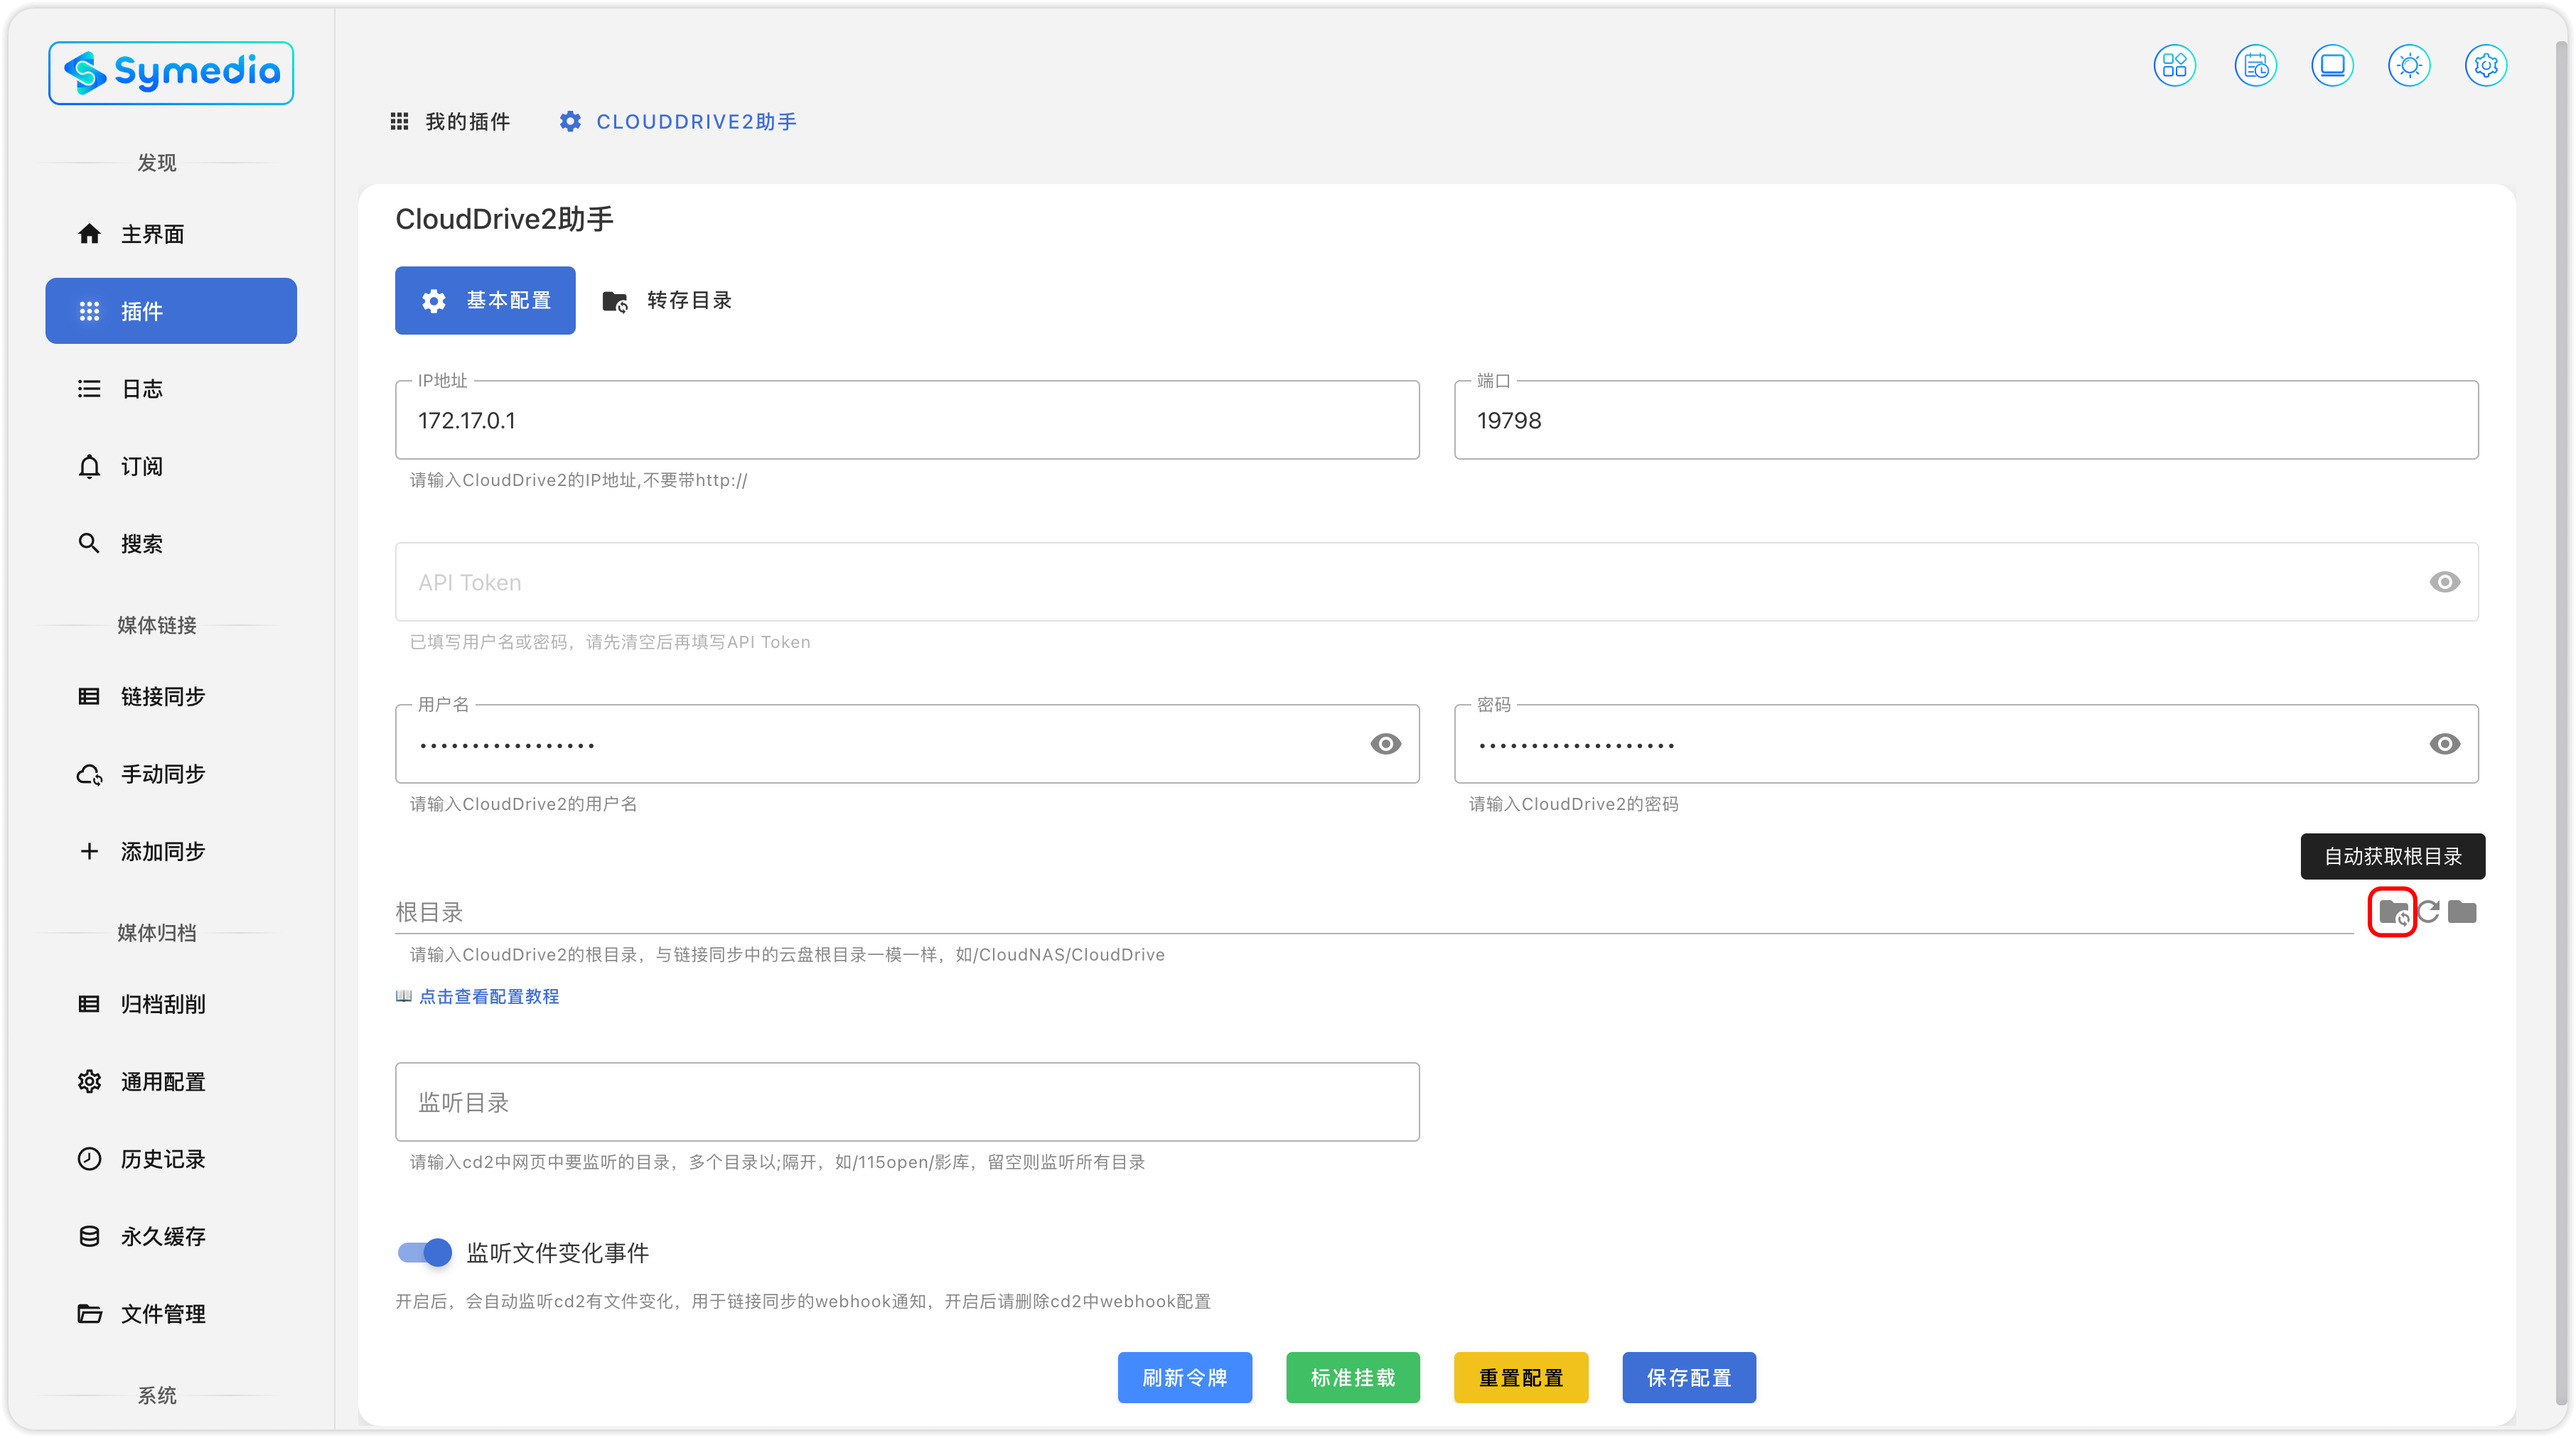Viewport: 2576px width, 1438px height.
Task: Open 链接同步 in the sidebar
Action: (163, 696)
